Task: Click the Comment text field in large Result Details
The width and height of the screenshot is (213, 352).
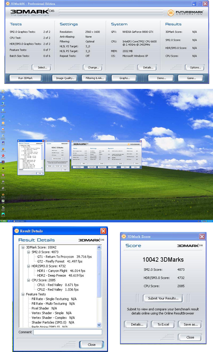Action: (x=68, y=332)
